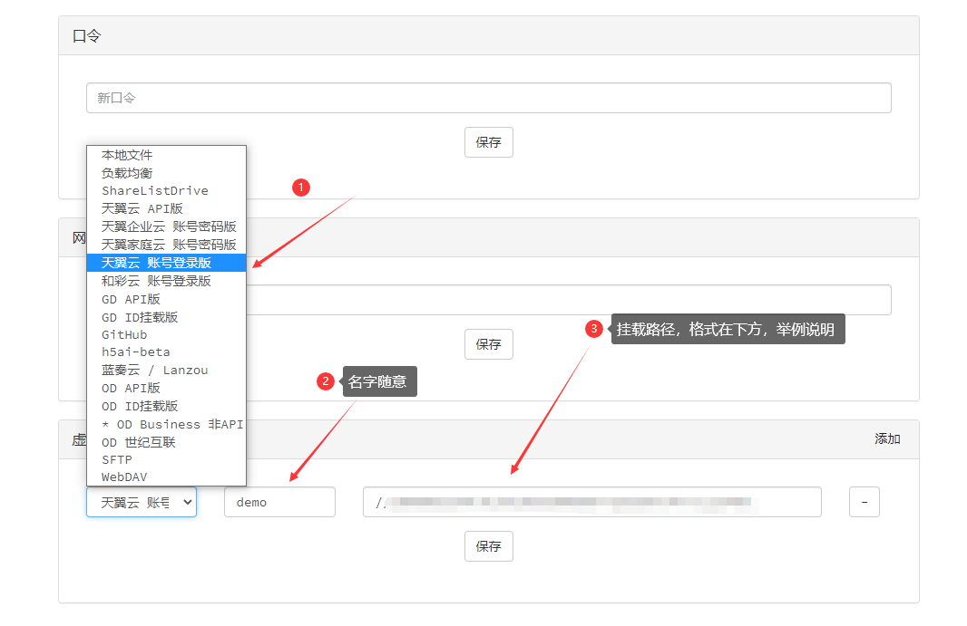Select 天翼企业云 账号密码版 option
Screen dimensions: 967x626
point(167,226)
